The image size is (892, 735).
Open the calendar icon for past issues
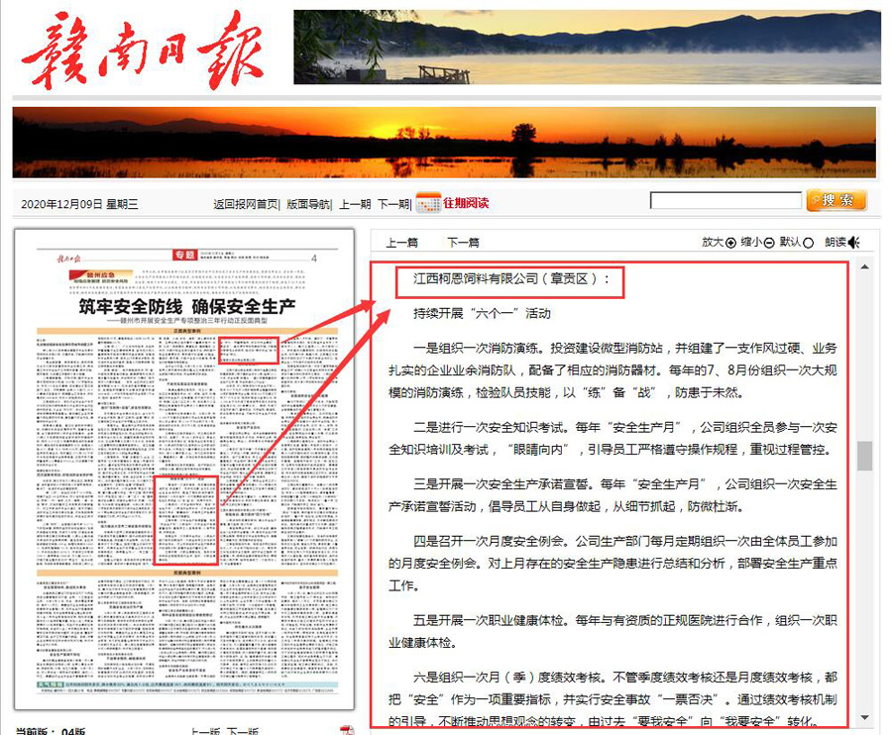tap(428, 203)
